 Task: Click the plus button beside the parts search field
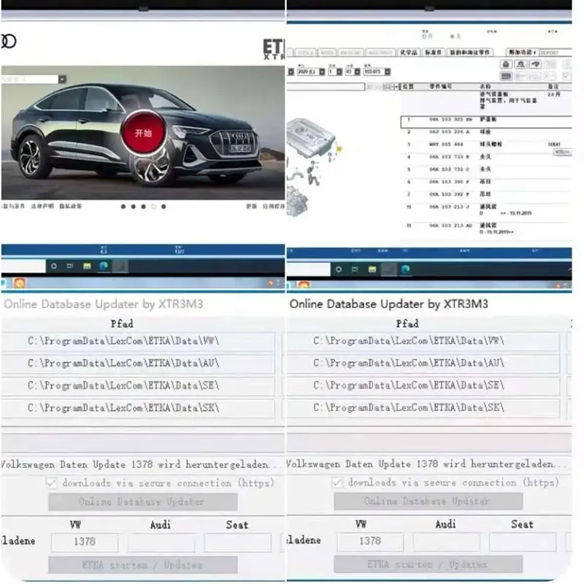click(x=396, y=87)
